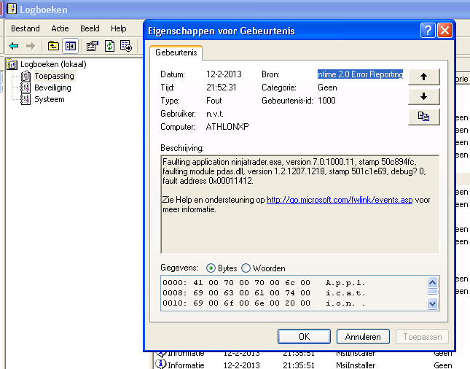Viewport: 470px width, 369px height.
Task: Click the Logboeken (lokaal) root node icon
Action: pyautogui.click(x=12, y=64)
